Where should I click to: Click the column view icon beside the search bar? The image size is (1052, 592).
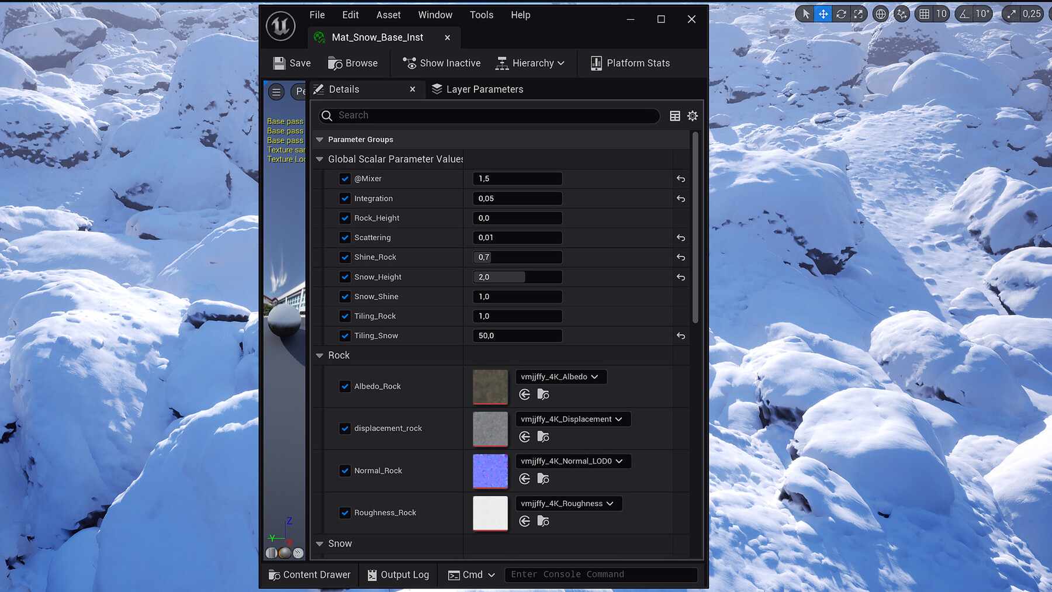[x=675, y=116]
